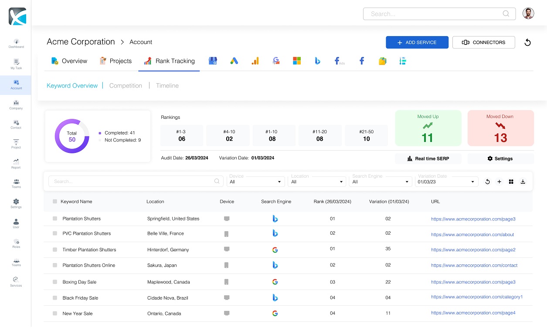This screenshot has width=547, height=331.
Task: Download the keyword table data
Action: 523,182
